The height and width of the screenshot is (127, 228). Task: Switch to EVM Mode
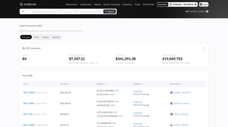pyautogui.click(x=148, y=4)
